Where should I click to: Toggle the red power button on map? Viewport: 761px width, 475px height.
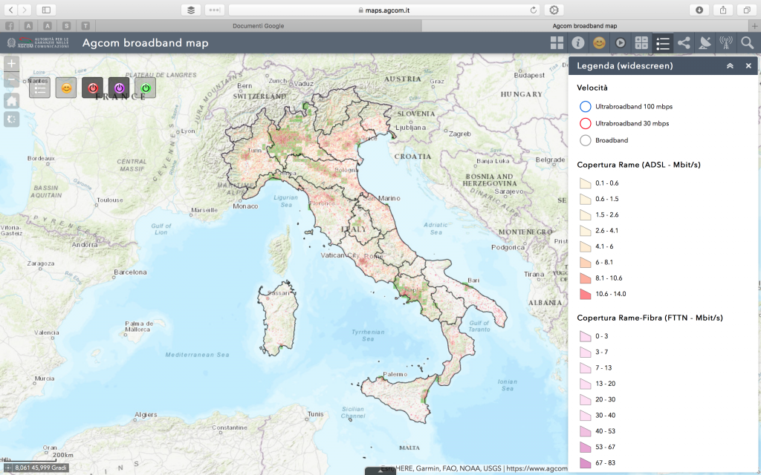(x=92, y=88)
